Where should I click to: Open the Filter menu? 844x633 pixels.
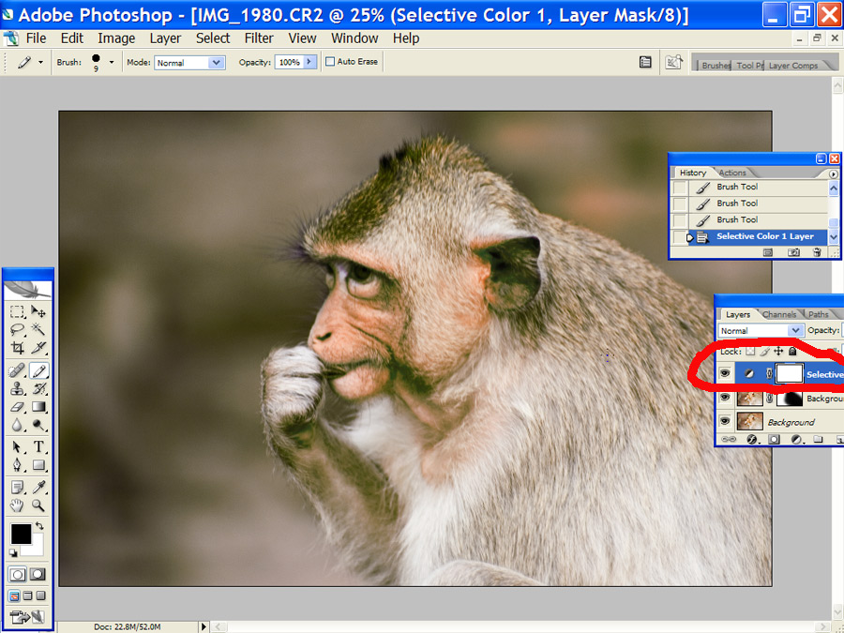pyautogui.click(x=259, y=38)
